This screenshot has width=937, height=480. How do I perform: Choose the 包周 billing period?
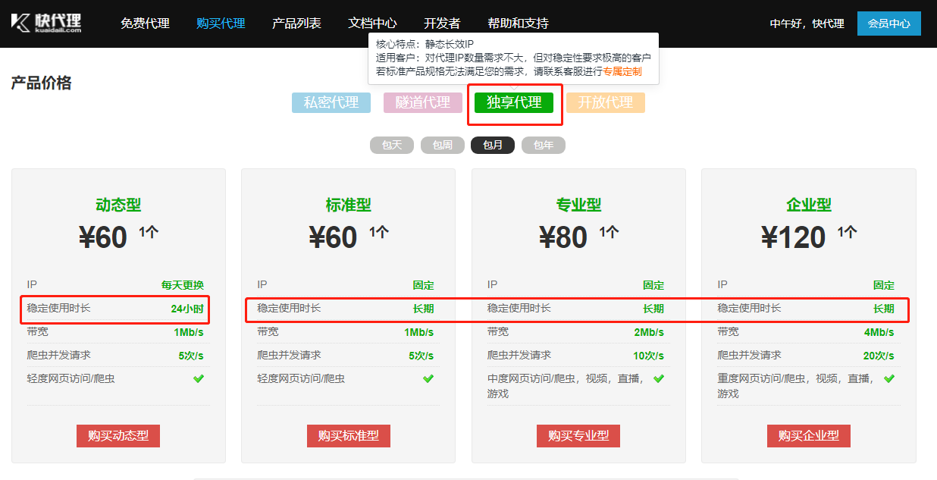[443, 145]
